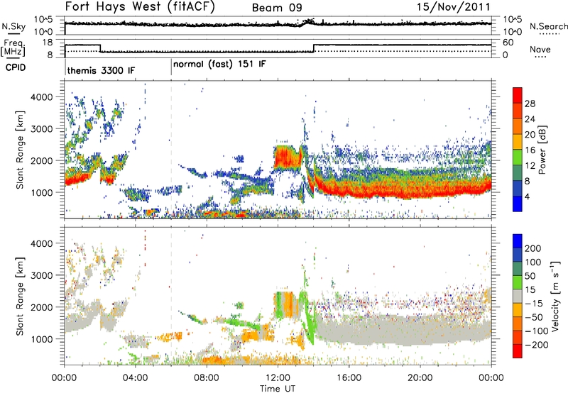The width and height of the screenshot is (568, 393).
Task: Click the '18' frequency axis value
Action: pyautogui.click(x=47, y=43)
